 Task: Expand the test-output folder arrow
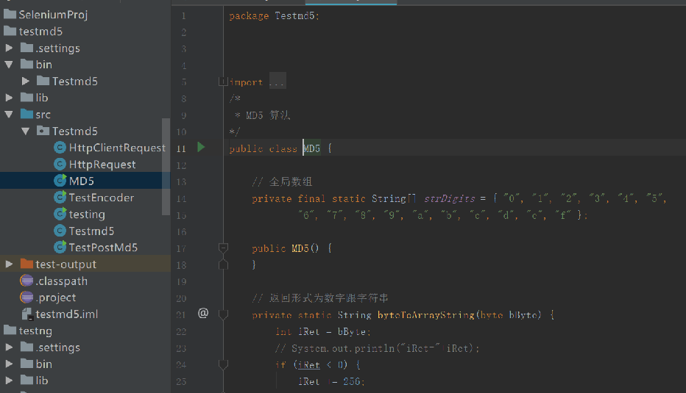pyautogui.click(x=10, y=264)
